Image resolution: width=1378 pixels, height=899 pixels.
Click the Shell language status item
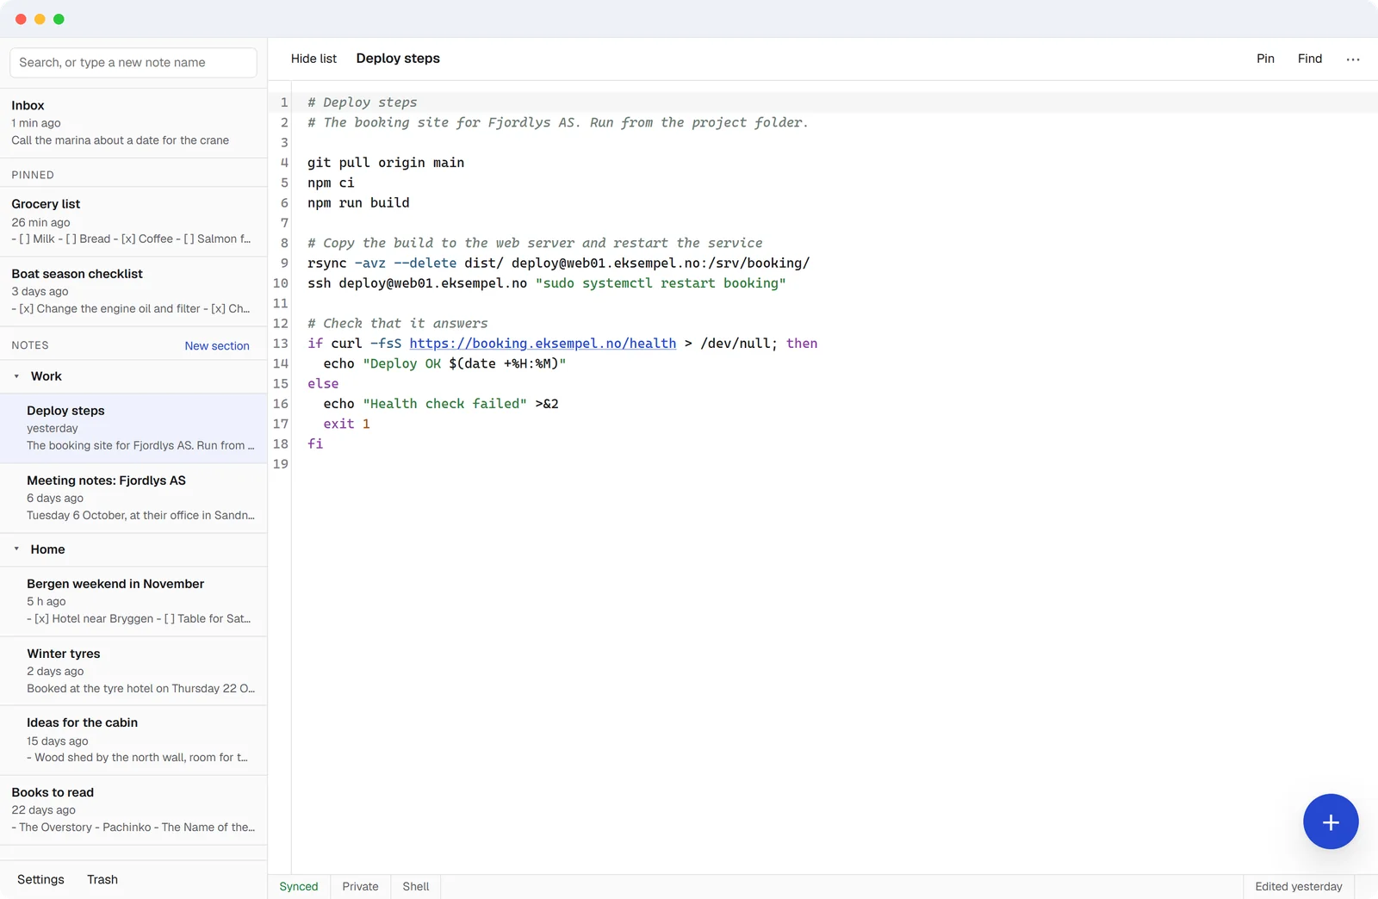pyautogui.click(x=415, y=887)
